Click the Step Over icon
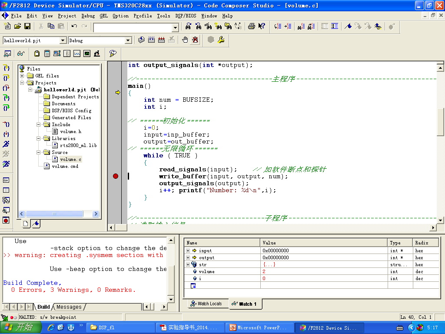The height and width of the screenshot is (334, 445). (x=6, y=78)
